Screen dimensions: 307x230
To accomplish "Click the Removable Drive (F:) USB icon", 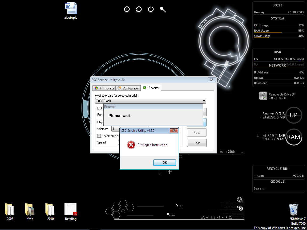I will [x=263, y=96].
